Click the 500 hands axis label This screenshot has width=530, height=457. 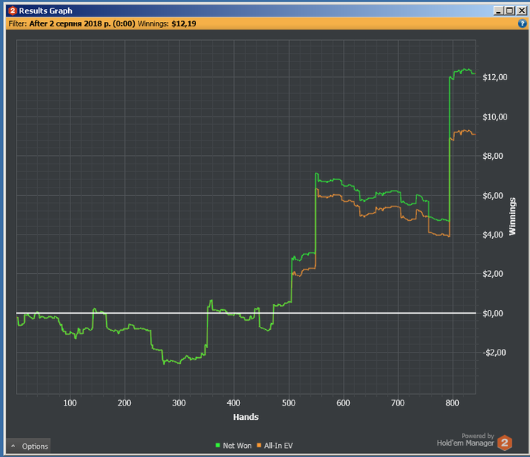(x=288, y=403)
